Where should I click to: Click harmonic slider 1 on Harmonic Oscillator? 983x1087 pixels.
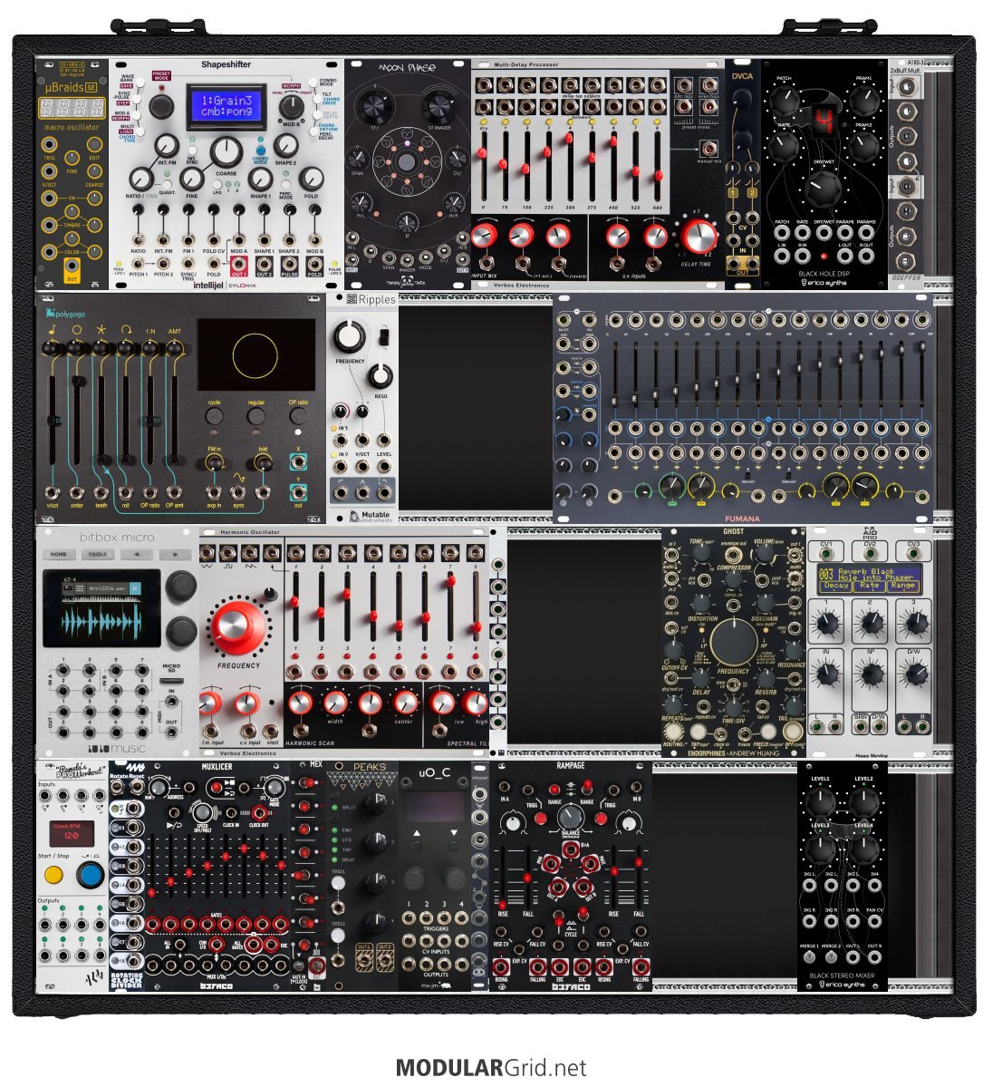pos(295,607)
